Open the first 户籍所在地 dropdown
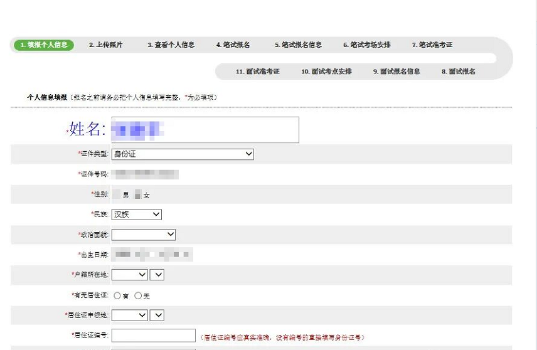 pyautogui.click(x=130, y=275)
